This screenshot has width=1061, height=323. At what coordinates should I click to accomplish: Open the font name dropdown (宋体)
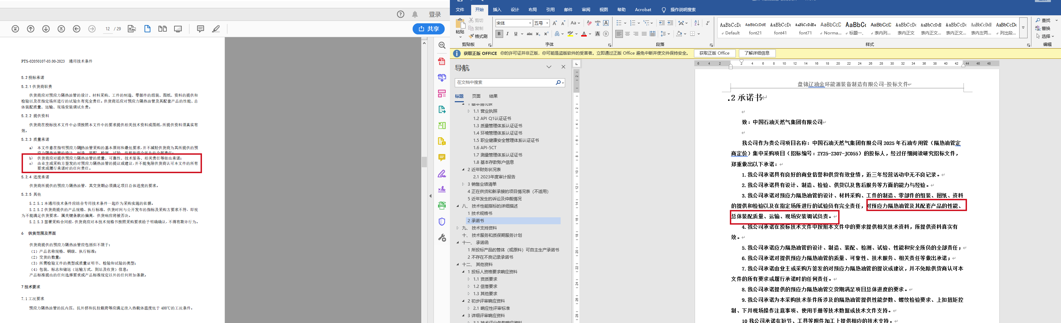click(x=530, y=23)
